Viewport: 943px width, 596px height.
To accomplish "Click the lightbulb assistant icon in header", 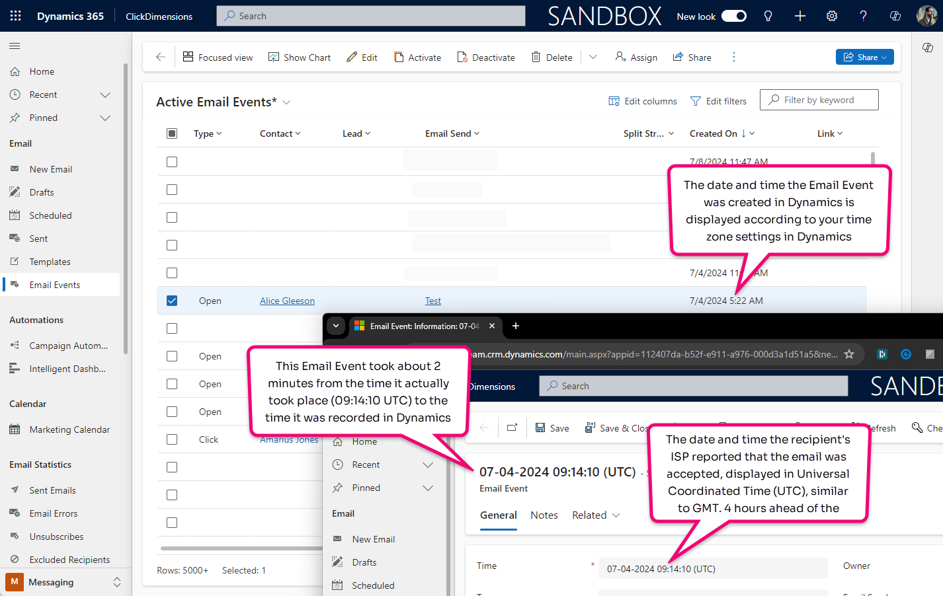I will pos(768,16).
